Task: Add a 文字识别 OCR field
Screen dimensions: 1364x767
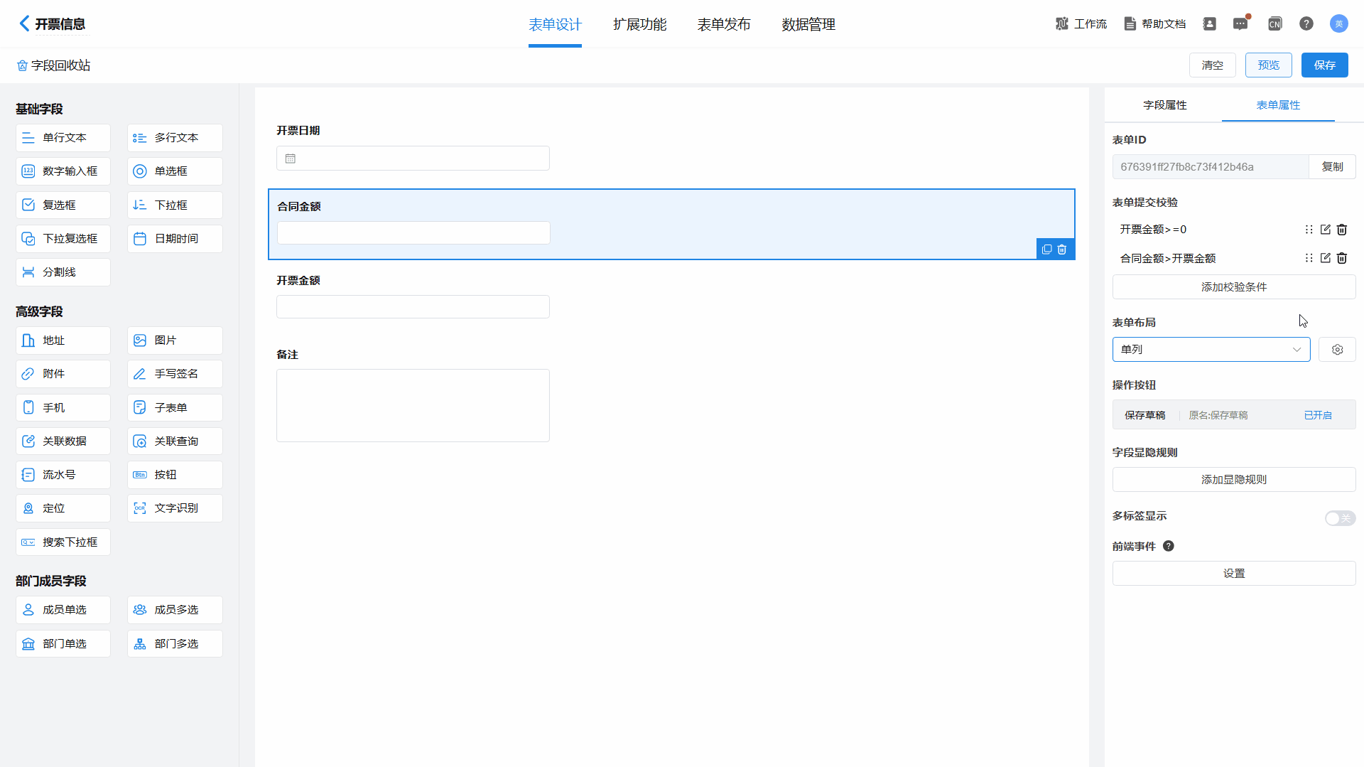Action: 175,508
